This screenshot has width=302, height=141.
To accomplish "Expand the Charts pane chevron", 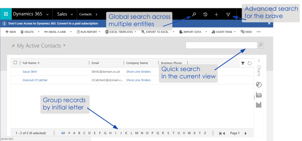I will pyautogui.click(x=259, y=61).
